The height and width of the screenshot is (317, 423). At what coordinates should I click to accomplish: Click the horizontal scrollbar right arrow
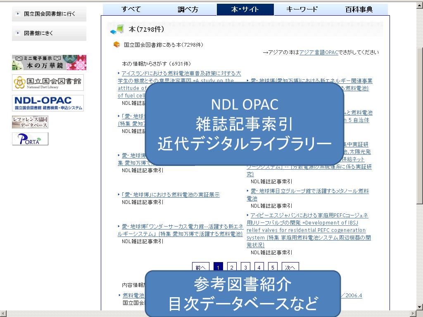pos(413,314)
